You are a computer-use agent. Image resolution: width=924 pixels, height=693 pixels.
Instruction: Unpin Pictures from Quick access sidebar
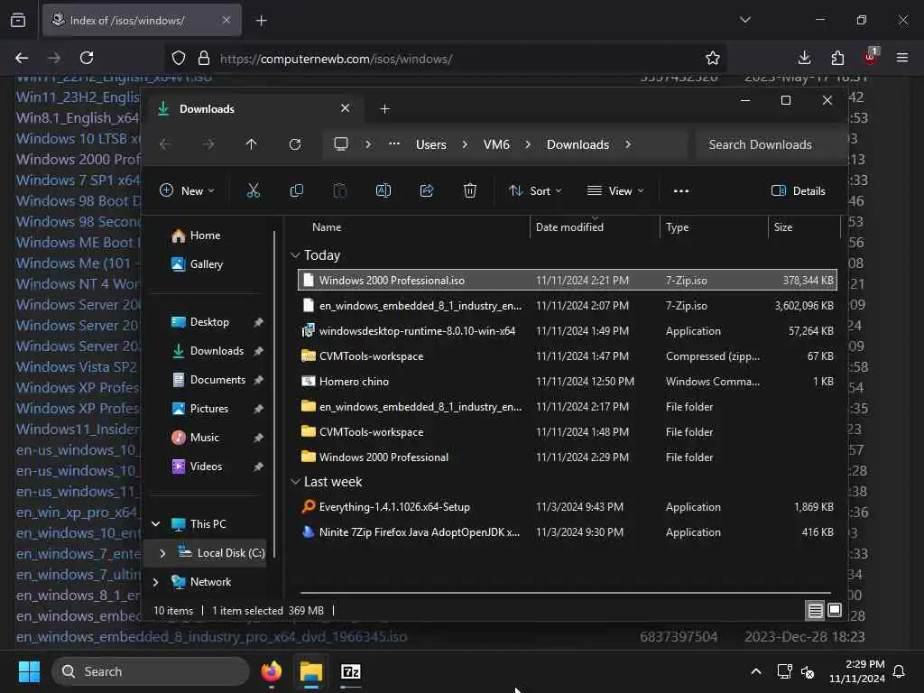click(x=258, y=409)
